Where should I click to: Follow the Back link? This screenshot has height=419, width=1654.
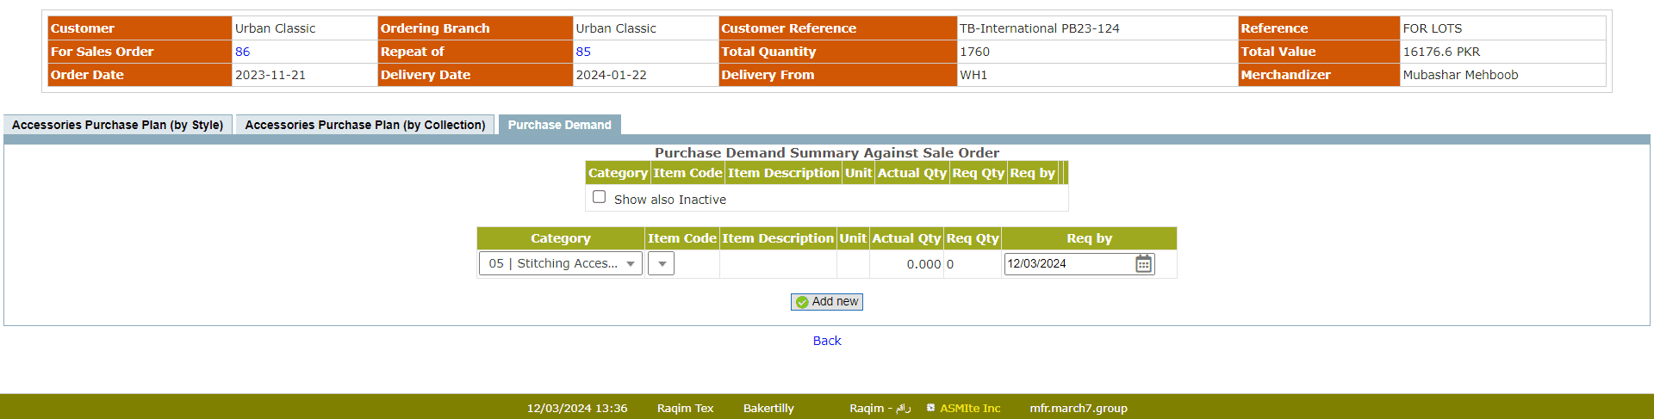(x=827, y=341)
